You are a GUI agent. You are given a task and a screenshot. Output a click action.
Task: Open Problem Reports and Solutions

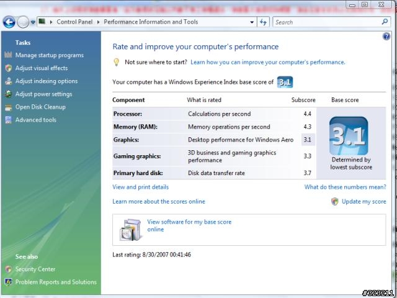point(56,282)
